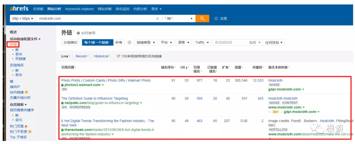Open the 排名监控 menu item
Screen dimensions: 355x144
pyautogui.click(x=123, y=9)
